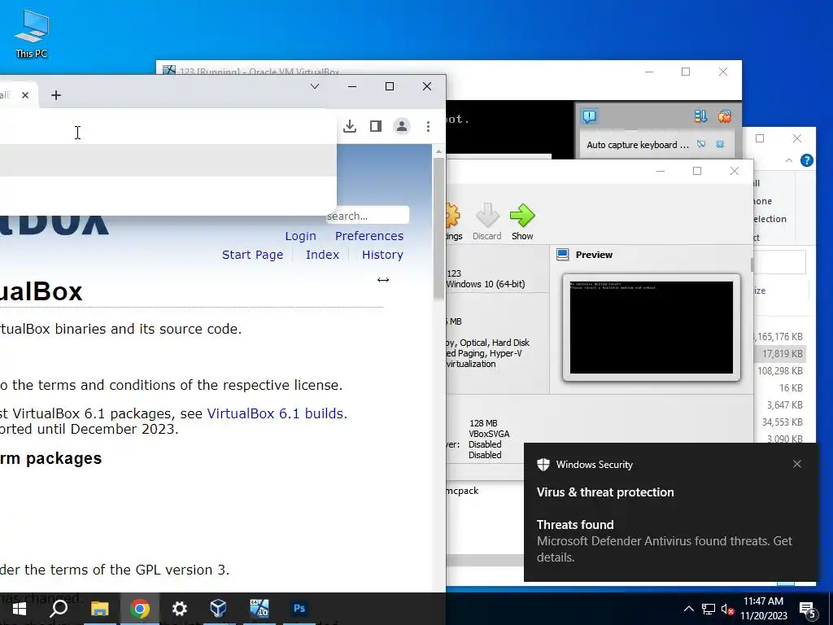Image resolution: width=833 pixels, height=625 pixels.
Task: Open Chrome three-dot menu
Action: click(x=428, y=126)
